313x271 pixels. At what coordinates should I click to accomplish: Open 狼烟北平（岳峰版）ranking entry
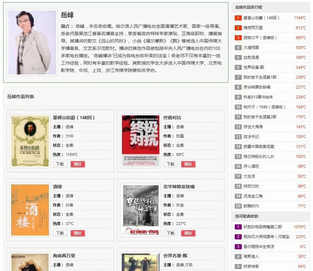click(260, 37)
